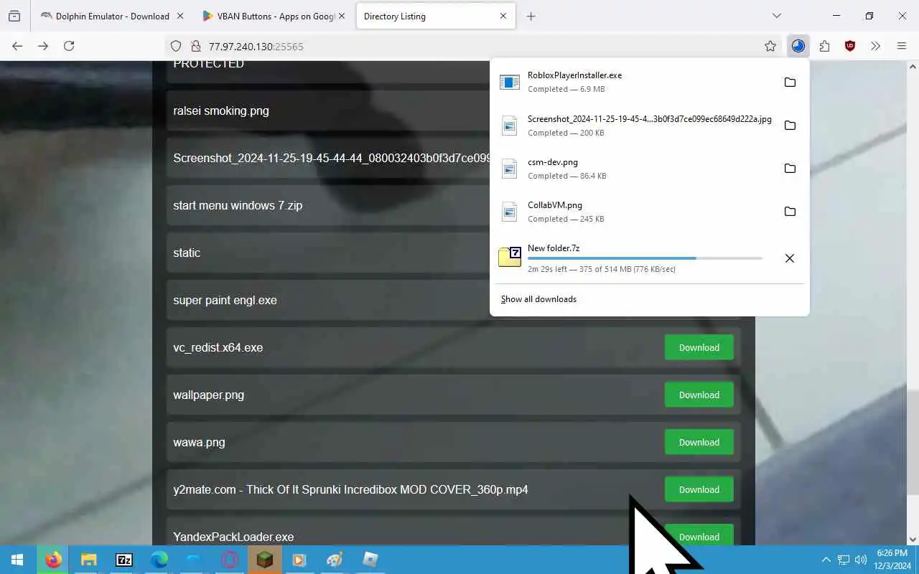Click the page vertical scrollbar

(x=913, y=441)
